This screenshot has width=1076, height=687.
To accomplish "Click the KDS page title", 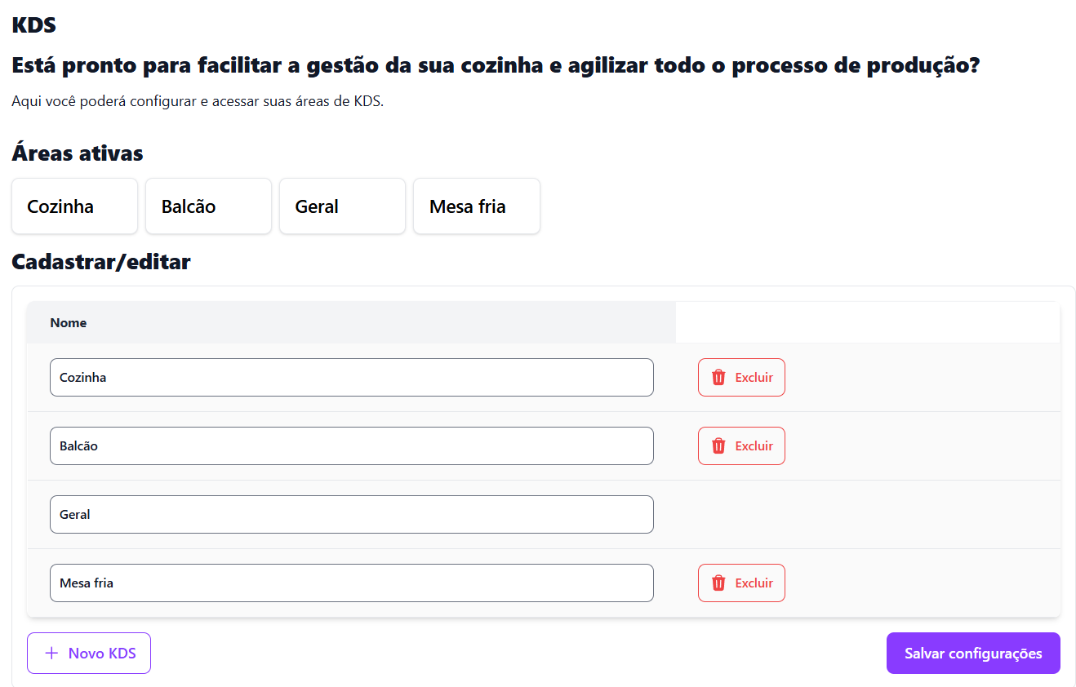I will [x=33, y=24].
